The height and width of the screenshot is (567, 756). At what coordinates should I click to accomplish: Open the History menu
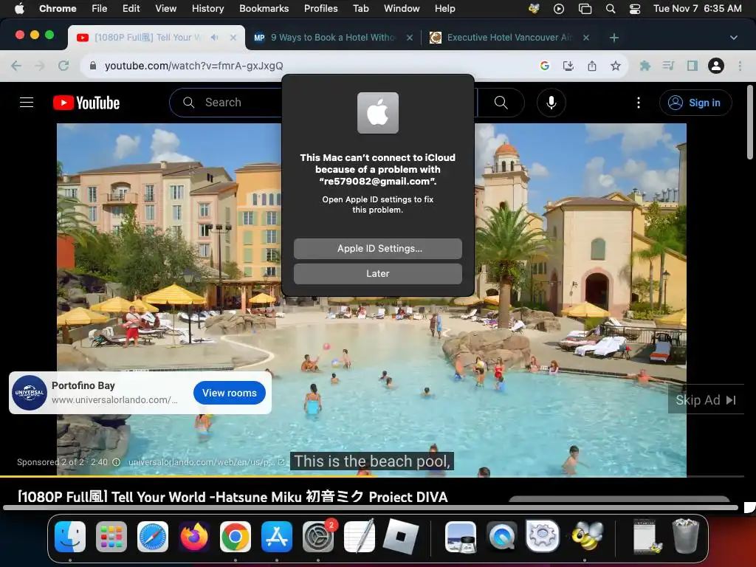pos(207,8)
